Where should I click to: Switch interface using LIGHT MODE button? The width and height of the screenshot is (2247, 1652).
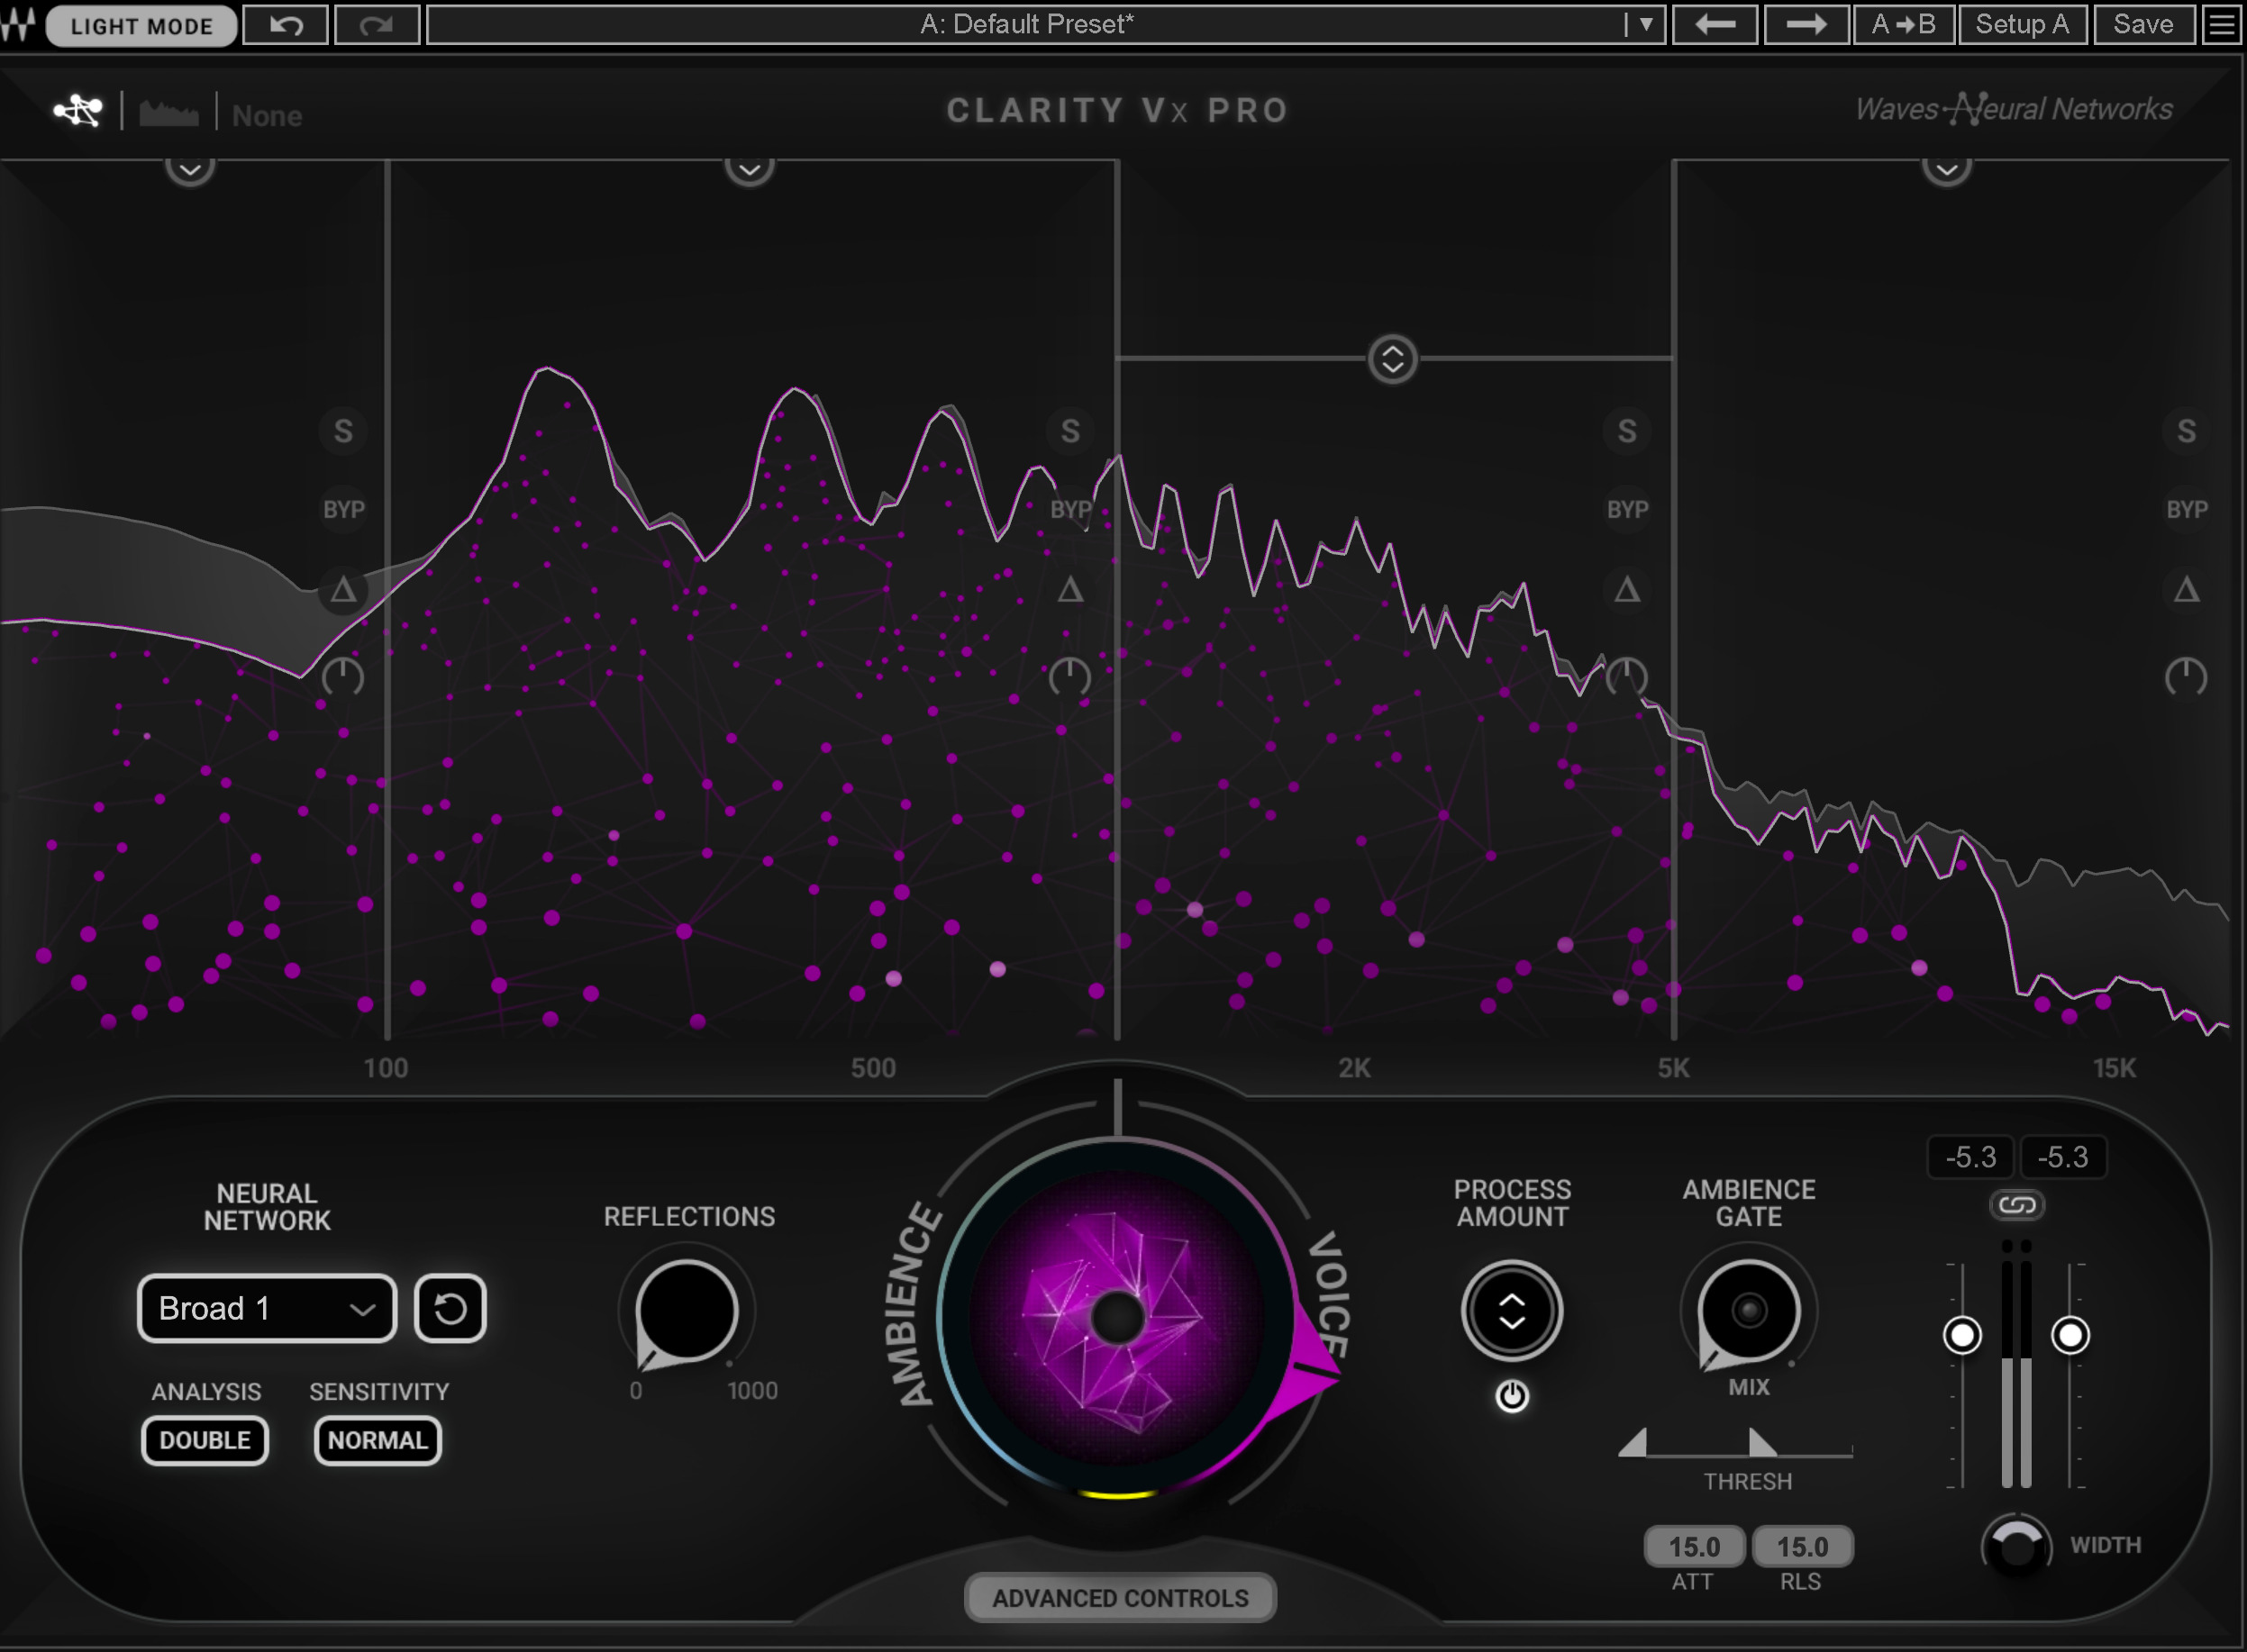141,25
